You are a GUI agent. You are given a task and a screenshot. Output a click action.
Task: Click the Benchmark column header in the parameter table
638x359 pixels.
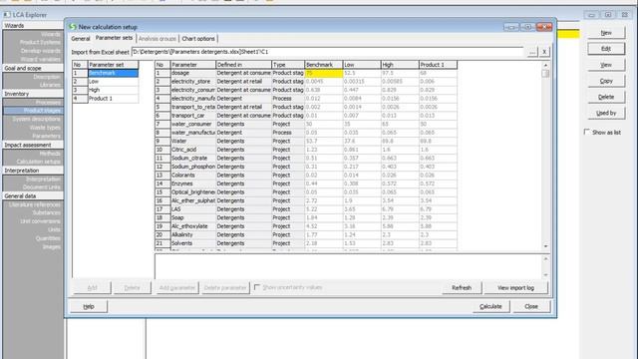(x=323, y=65)
